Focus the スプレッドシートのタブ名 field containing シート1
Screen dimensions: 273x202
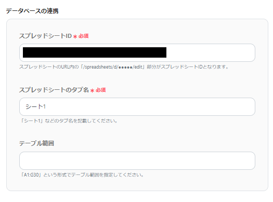click(137, 107)
